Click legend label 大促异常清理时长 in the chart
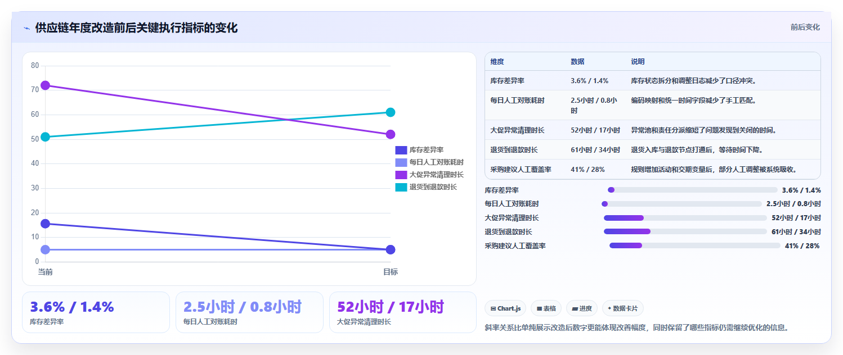 pyautogui.click(x=437, y=175)
